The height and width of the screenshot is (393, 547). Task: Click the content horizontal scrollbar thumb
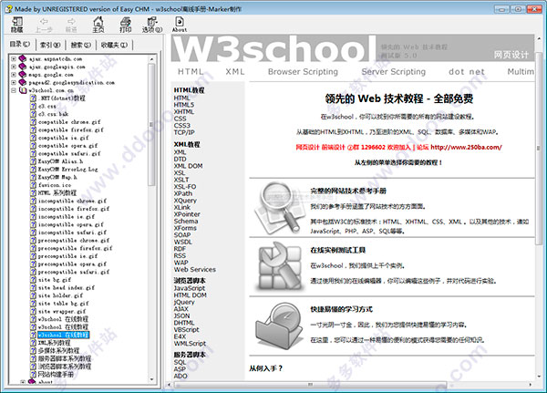pyautogui.click(x=310, y=385)
